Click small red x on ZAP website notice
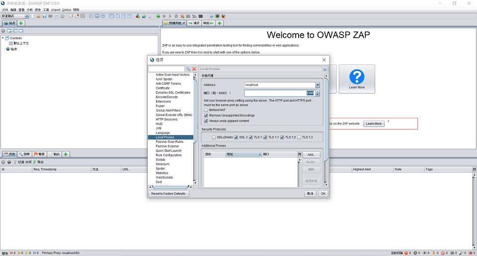The width and height of the screenshot is (477, 256). coord(388,121)
